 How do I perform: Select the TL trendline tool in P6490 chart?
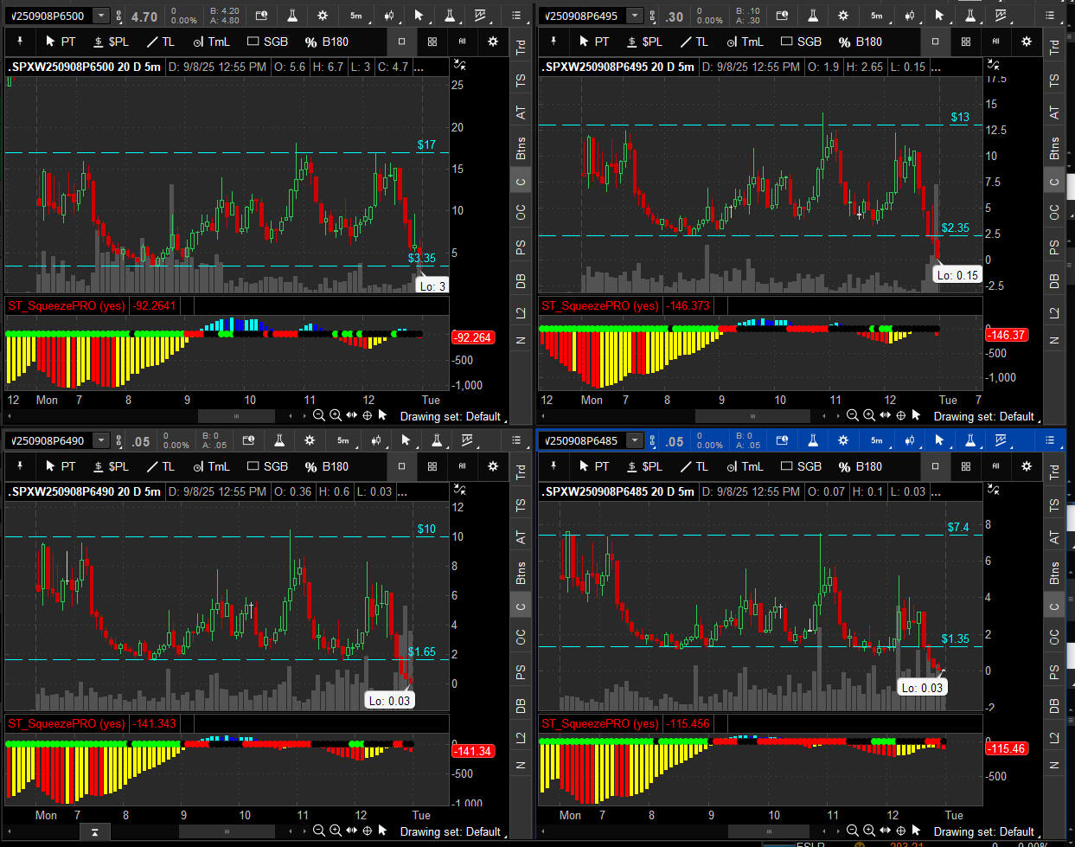tap(159, 466)
